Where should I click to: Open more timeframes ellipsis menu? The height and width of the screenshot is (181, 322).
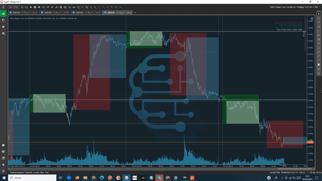120,7
